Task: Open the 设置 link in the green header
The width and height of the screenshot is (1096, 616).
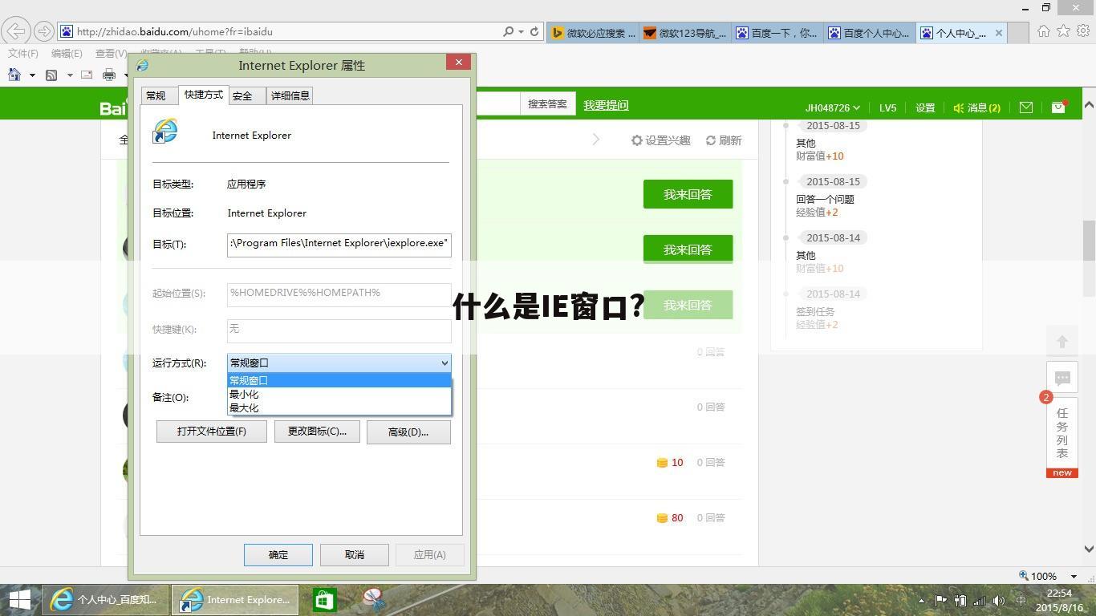Action: coord(925,107)
